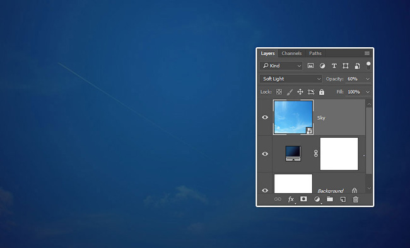Open the Kind filter dropdown
The height and width of the screenshot is (248, 410).
pos(281,66)
